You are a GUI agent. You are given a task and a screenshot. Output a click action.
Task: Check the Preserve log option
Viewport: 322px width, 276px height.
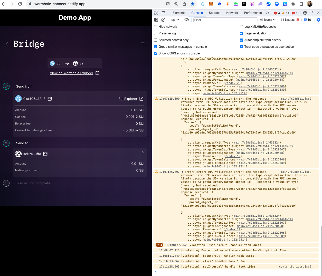[155, 33]
